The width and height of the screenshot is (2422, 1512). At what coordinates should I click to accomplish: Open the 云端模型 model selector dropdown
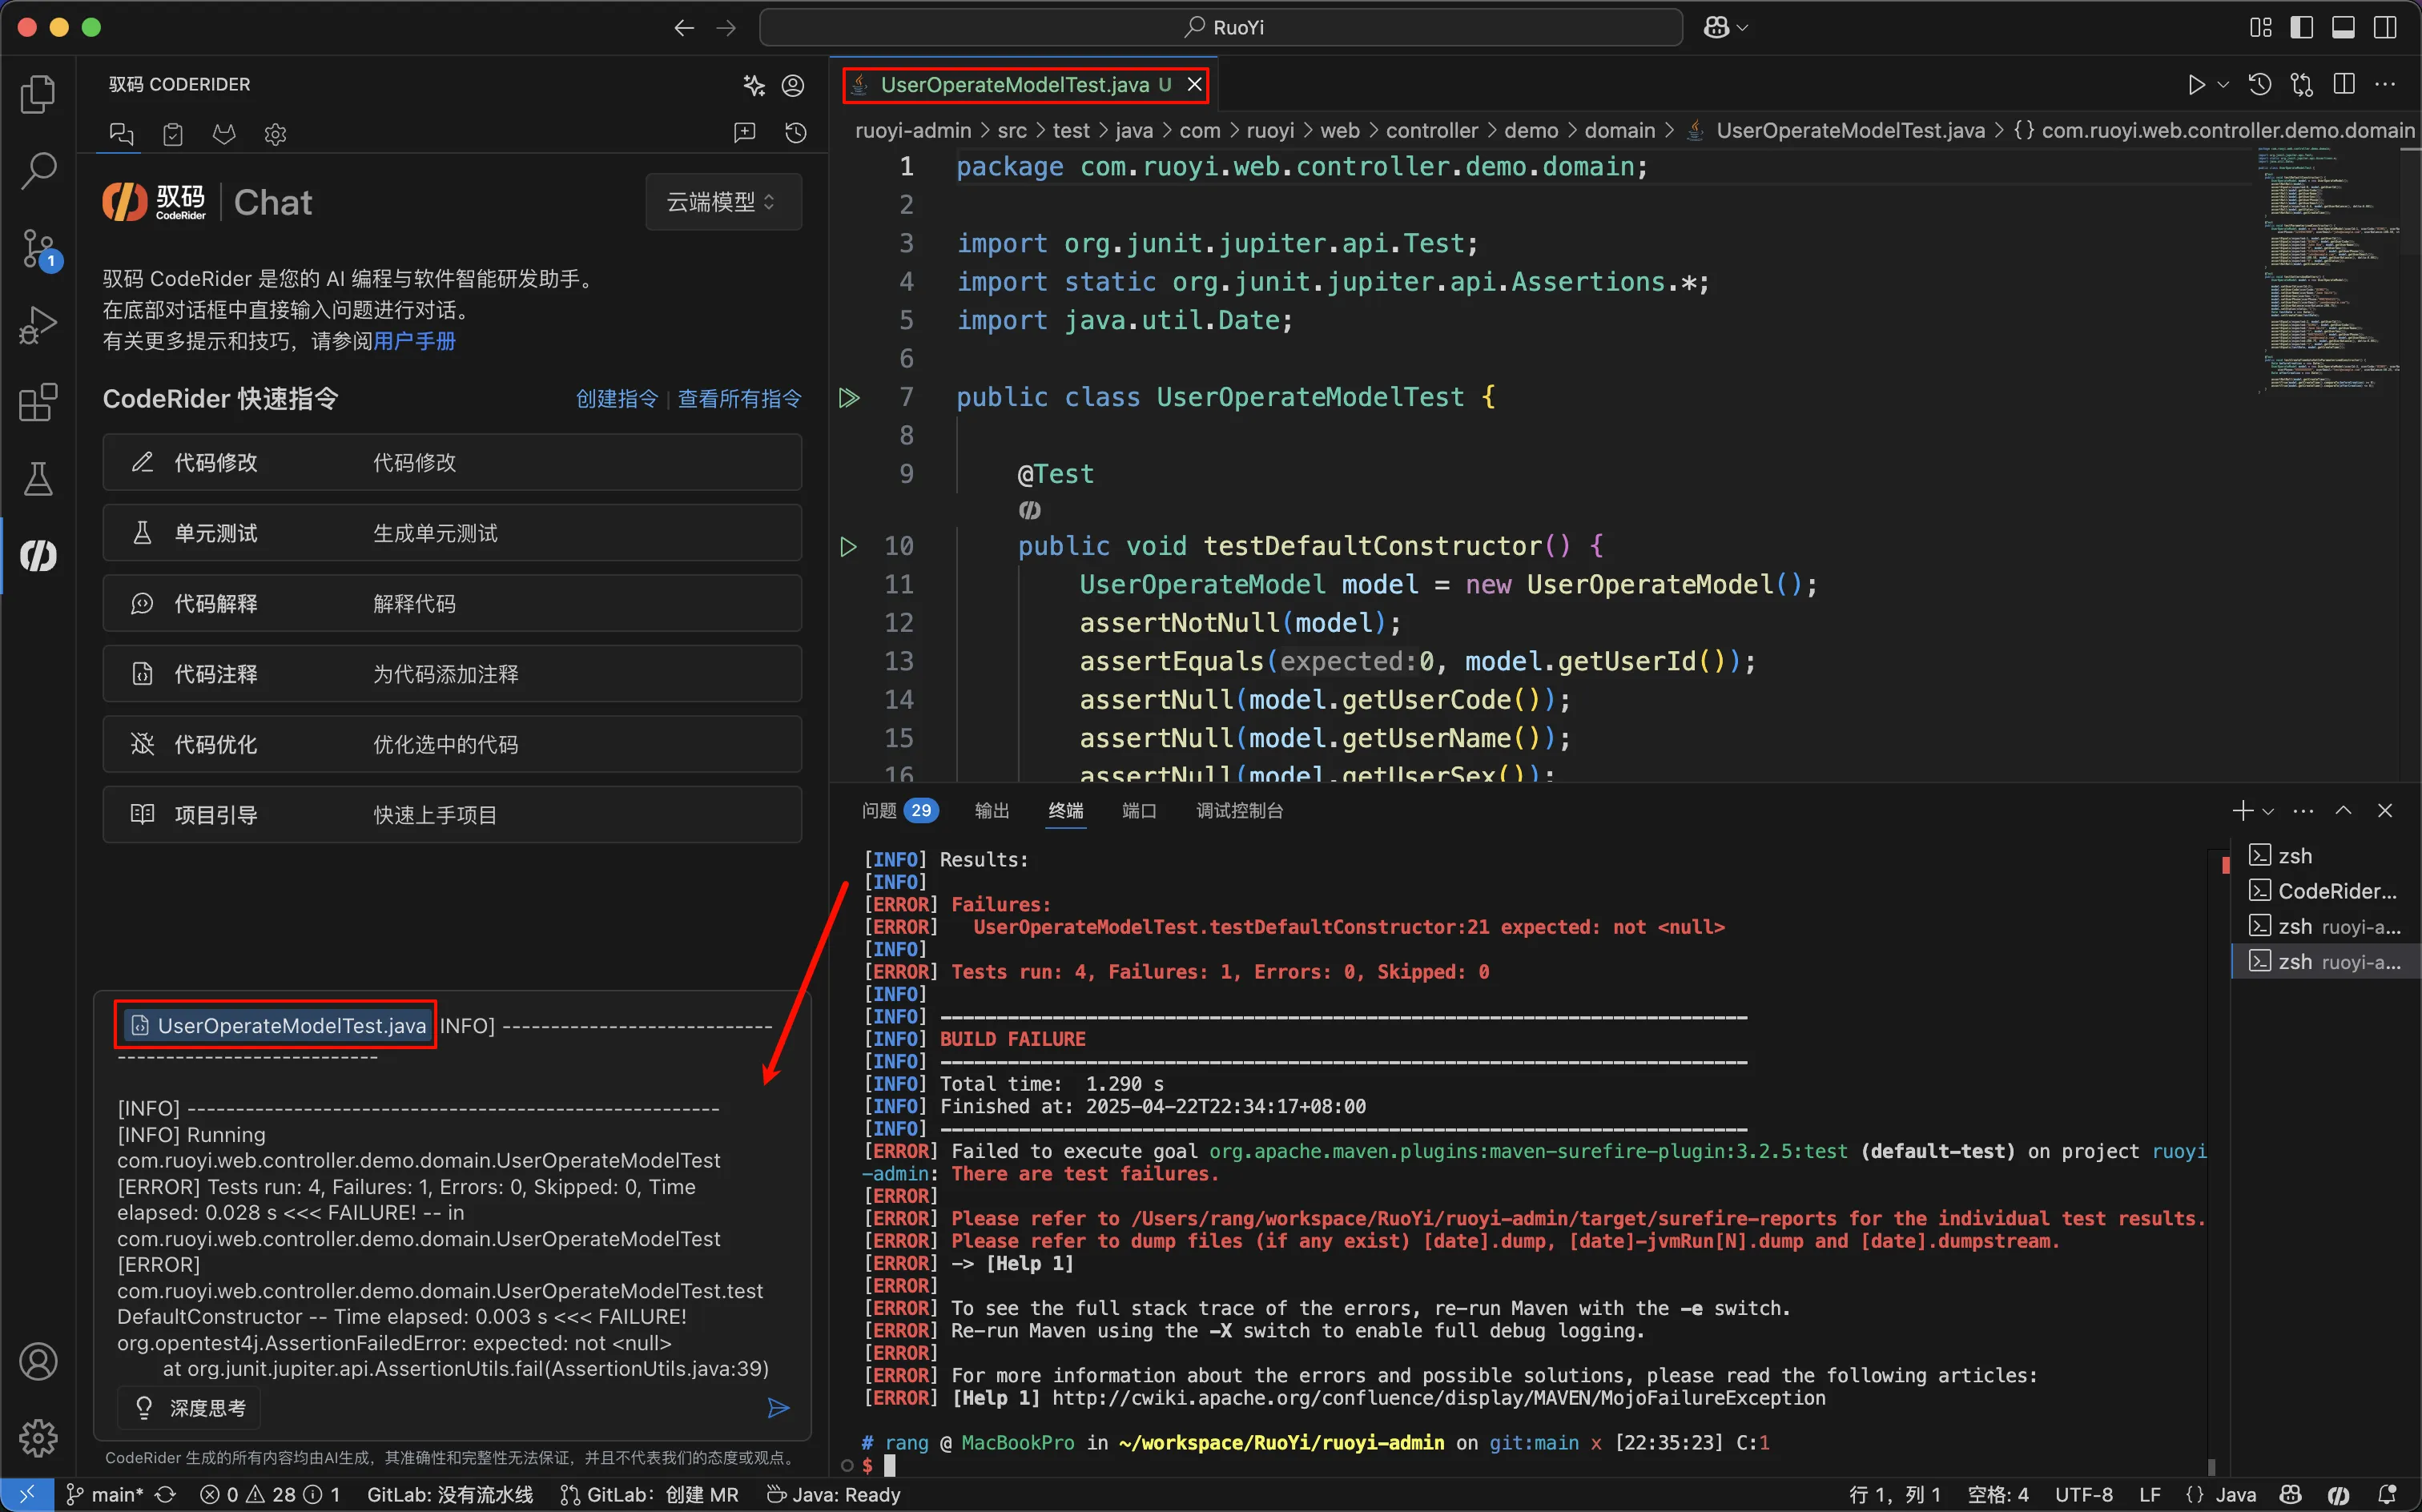pyautogui.click(x=722, y=202)
